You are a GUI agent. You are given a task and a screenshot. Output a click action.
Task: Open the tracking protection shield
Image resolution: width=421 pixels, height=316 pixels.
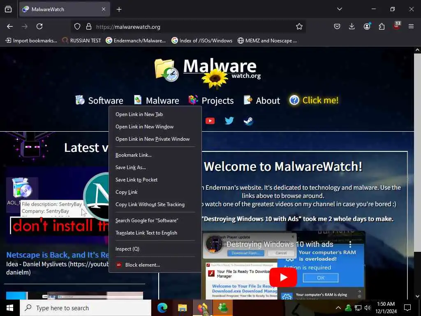[77, 27]
